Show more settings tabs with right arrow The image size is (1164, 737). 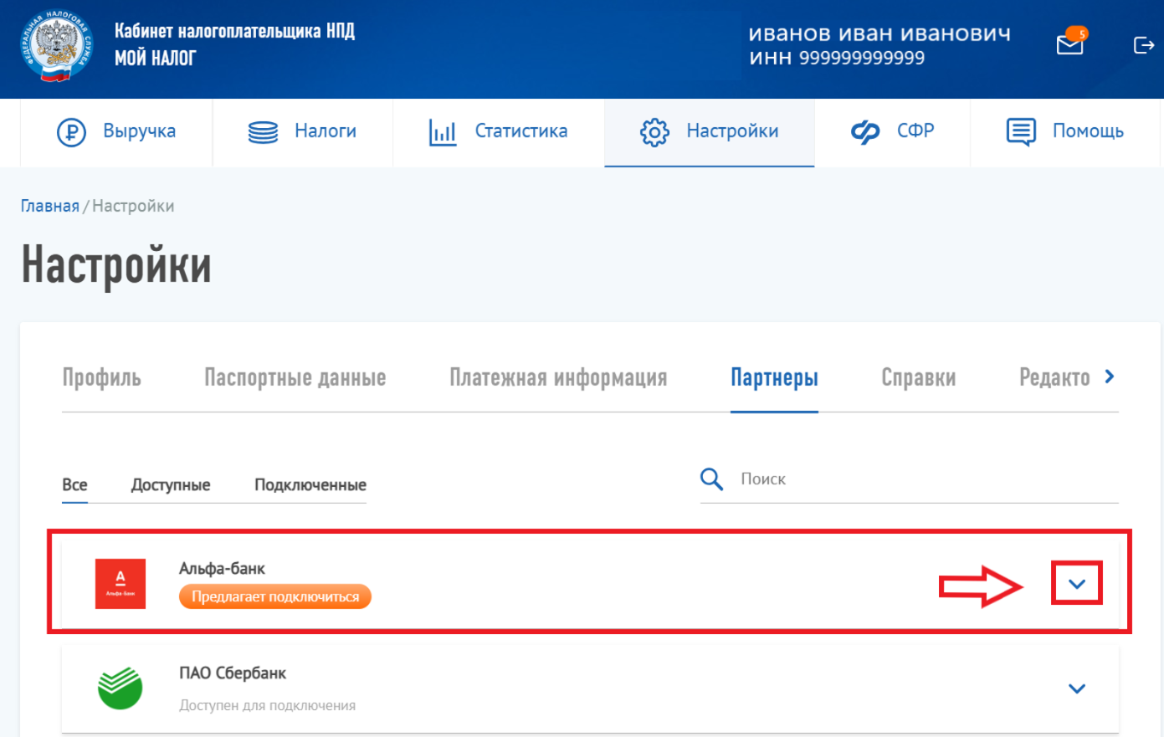coord(1110,376)
